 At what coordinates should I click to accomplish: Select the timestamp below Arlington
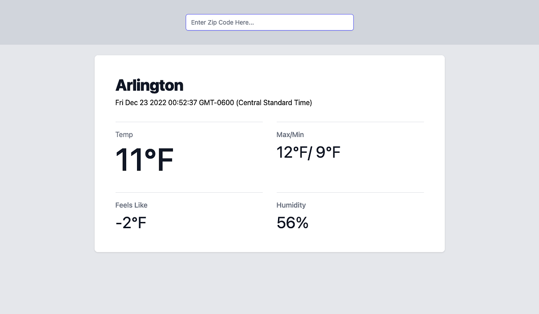[214, 102]
